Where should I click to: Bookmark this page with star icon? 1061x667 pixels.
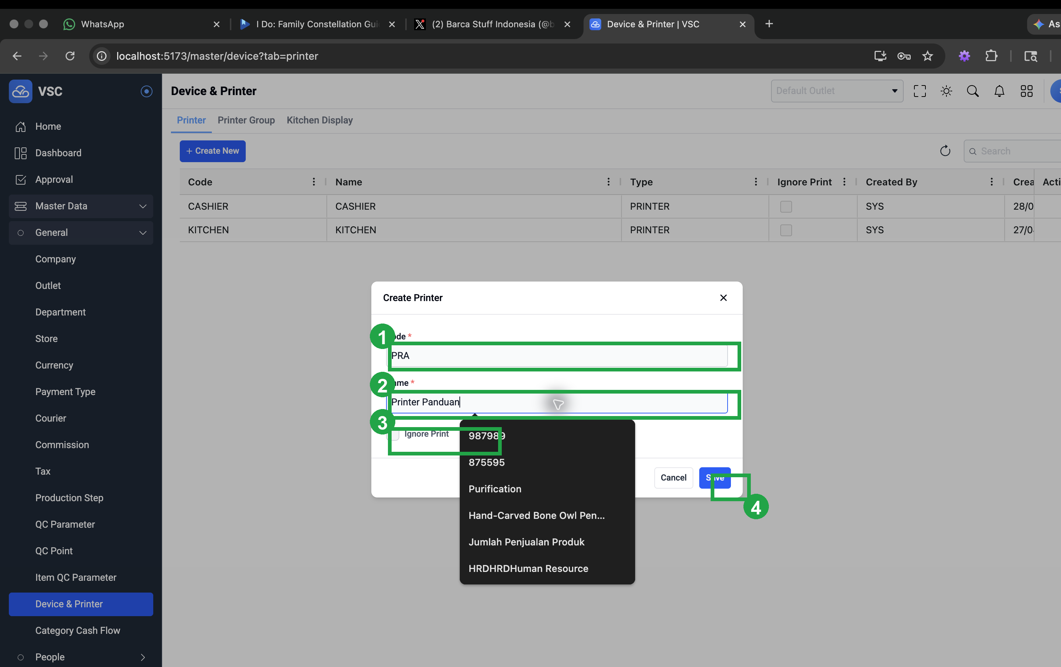point(928,56)
